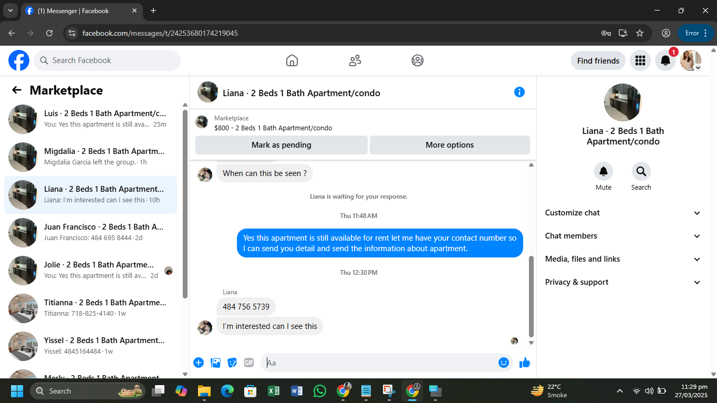
Task: Open the saved passwords key icon
Action: pyautogui.click(x=606, y=33)
